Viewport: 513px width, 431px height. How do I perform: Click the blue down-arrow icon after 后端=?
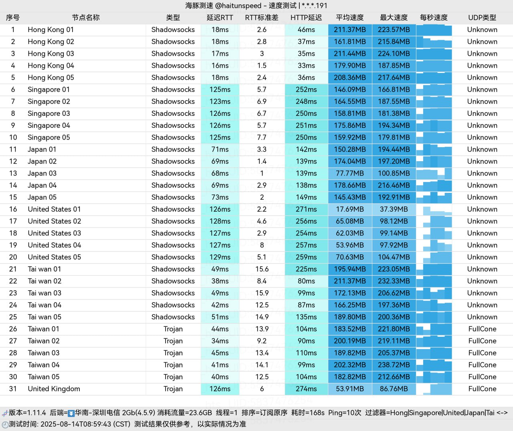[71, 413]
